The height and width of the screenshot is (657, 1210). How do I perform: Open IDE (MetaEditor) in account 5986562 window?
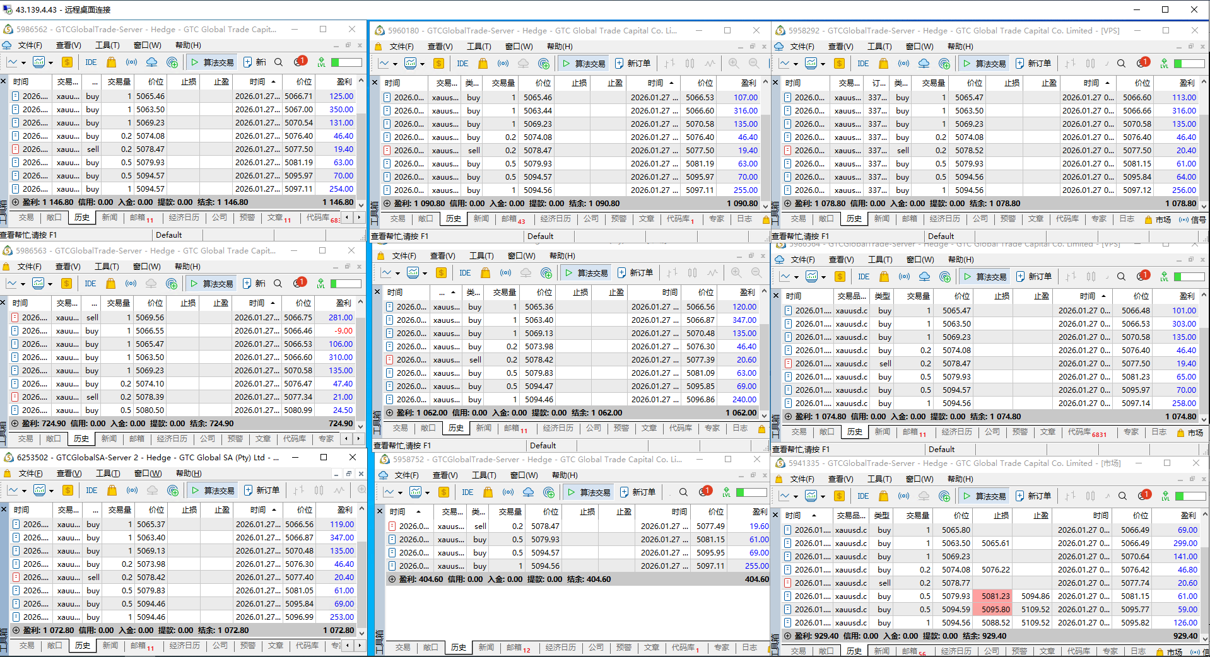click(x=91, y=62)
